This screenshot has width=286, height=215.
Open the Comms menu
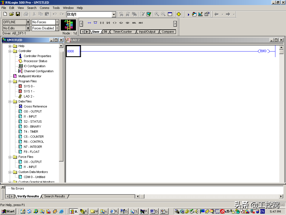(x=44, y=8)
